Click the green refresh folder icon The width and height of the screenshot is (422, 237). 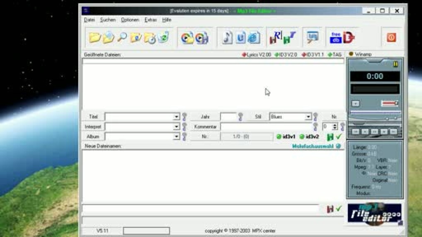point(163,38)
